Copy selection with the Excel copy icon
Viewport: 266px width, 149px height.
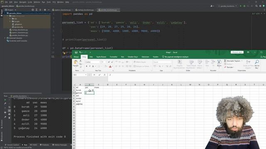80,64
